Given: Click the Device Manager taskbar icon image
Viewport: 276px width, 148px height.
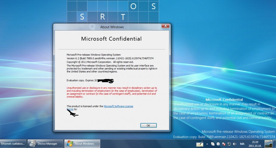Looking at the screenshot, I should click(33, 144).
